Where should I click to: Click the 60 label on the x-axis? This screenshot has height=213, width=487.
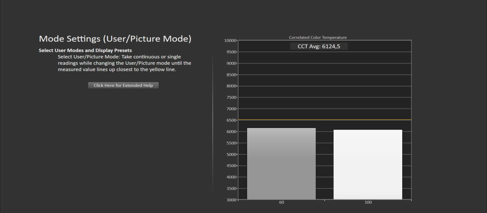282,202
